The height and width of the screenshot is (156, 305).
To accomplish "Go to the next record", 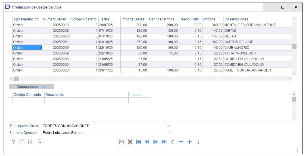I will coord(156,142).
